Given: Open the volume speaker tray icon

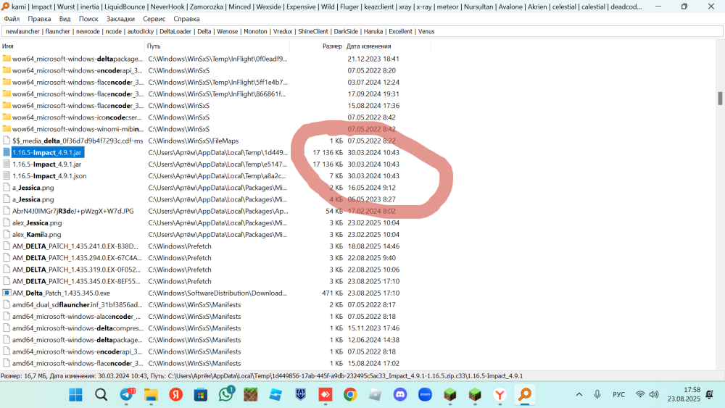Looking at the screenshot, I should 654,395.
